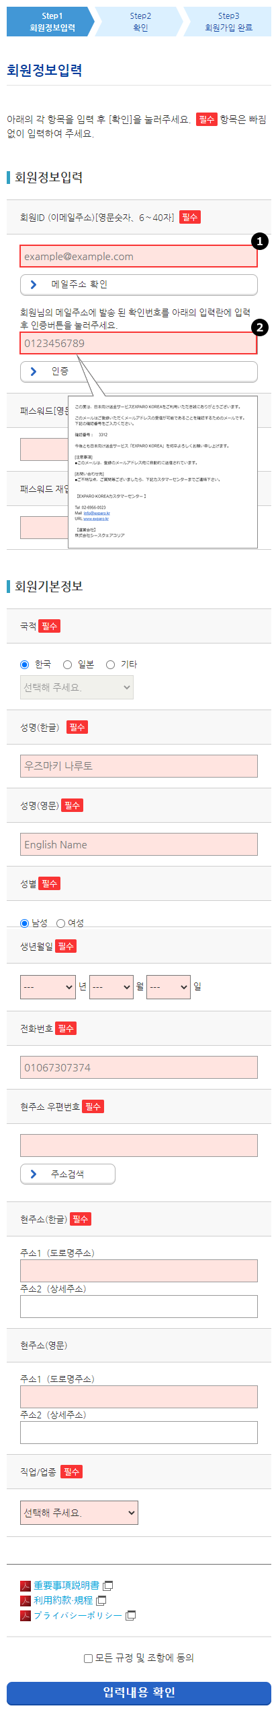Click the email confirmation sample thumbnail
Image resolution: width=278 pixels, height=1727 pixels.
click(163, 472)
